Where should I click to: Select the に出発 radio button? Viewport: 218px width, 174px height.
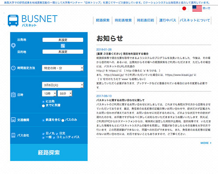[x=43, y=102]
